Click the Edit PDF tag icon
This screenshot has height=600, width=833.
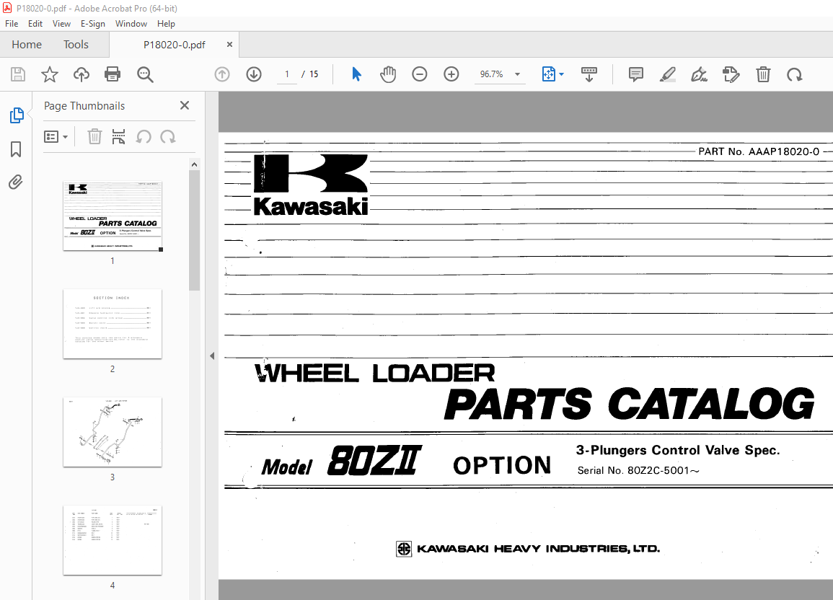click(x=731, y=74)
